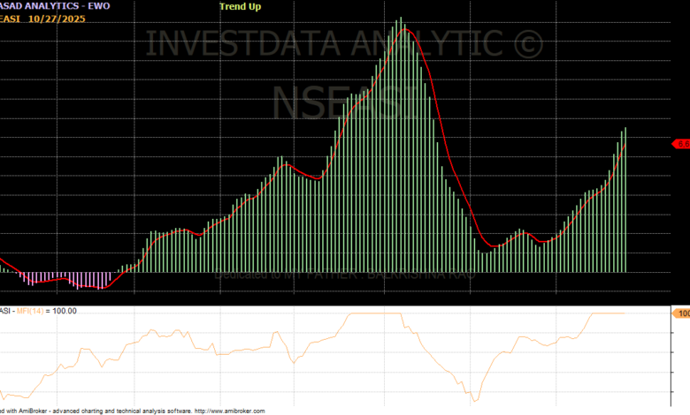This screenshot has height=415, width=690.
Task: Click the orange 100 marker on the MFI axis
Action: [682, 313]
